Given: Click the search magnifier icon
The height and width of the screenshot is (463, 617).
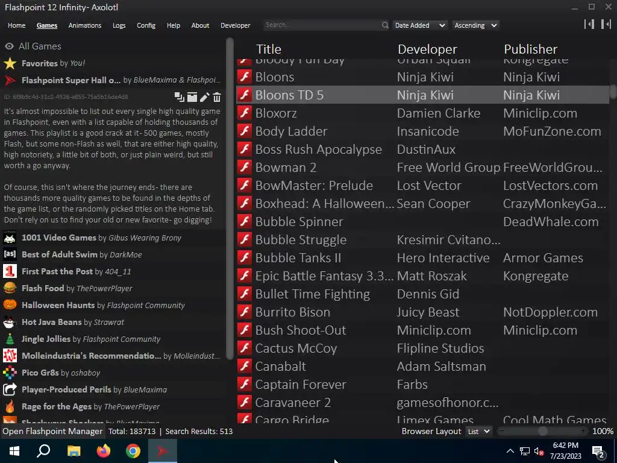Looking at the screenshot, I should click(x=385, y=25).
